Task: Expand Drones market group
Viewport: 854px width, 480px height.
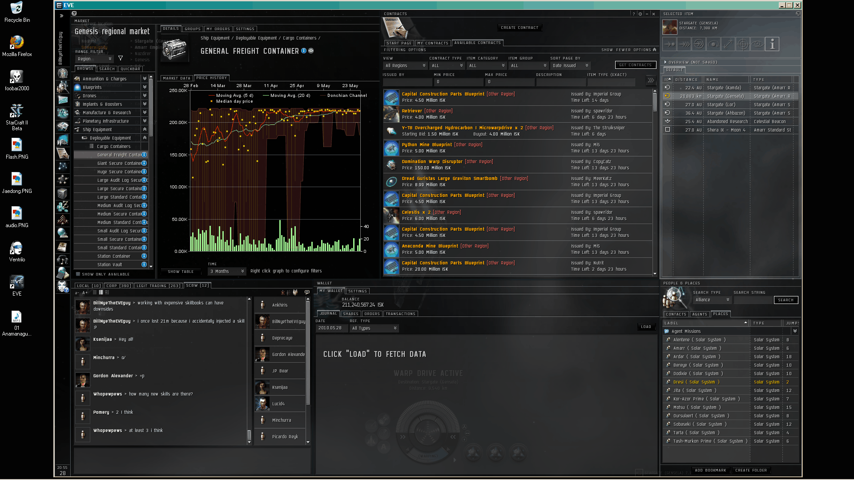Action: [145, 96]
